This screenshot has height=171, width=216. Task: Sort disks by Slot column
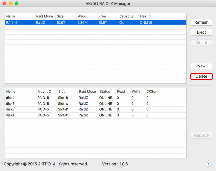67,92
